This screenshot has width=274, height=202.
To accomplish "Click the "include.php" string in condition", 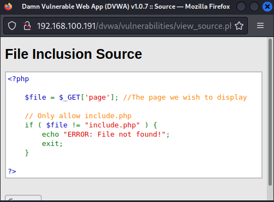I will pos(112,125).
